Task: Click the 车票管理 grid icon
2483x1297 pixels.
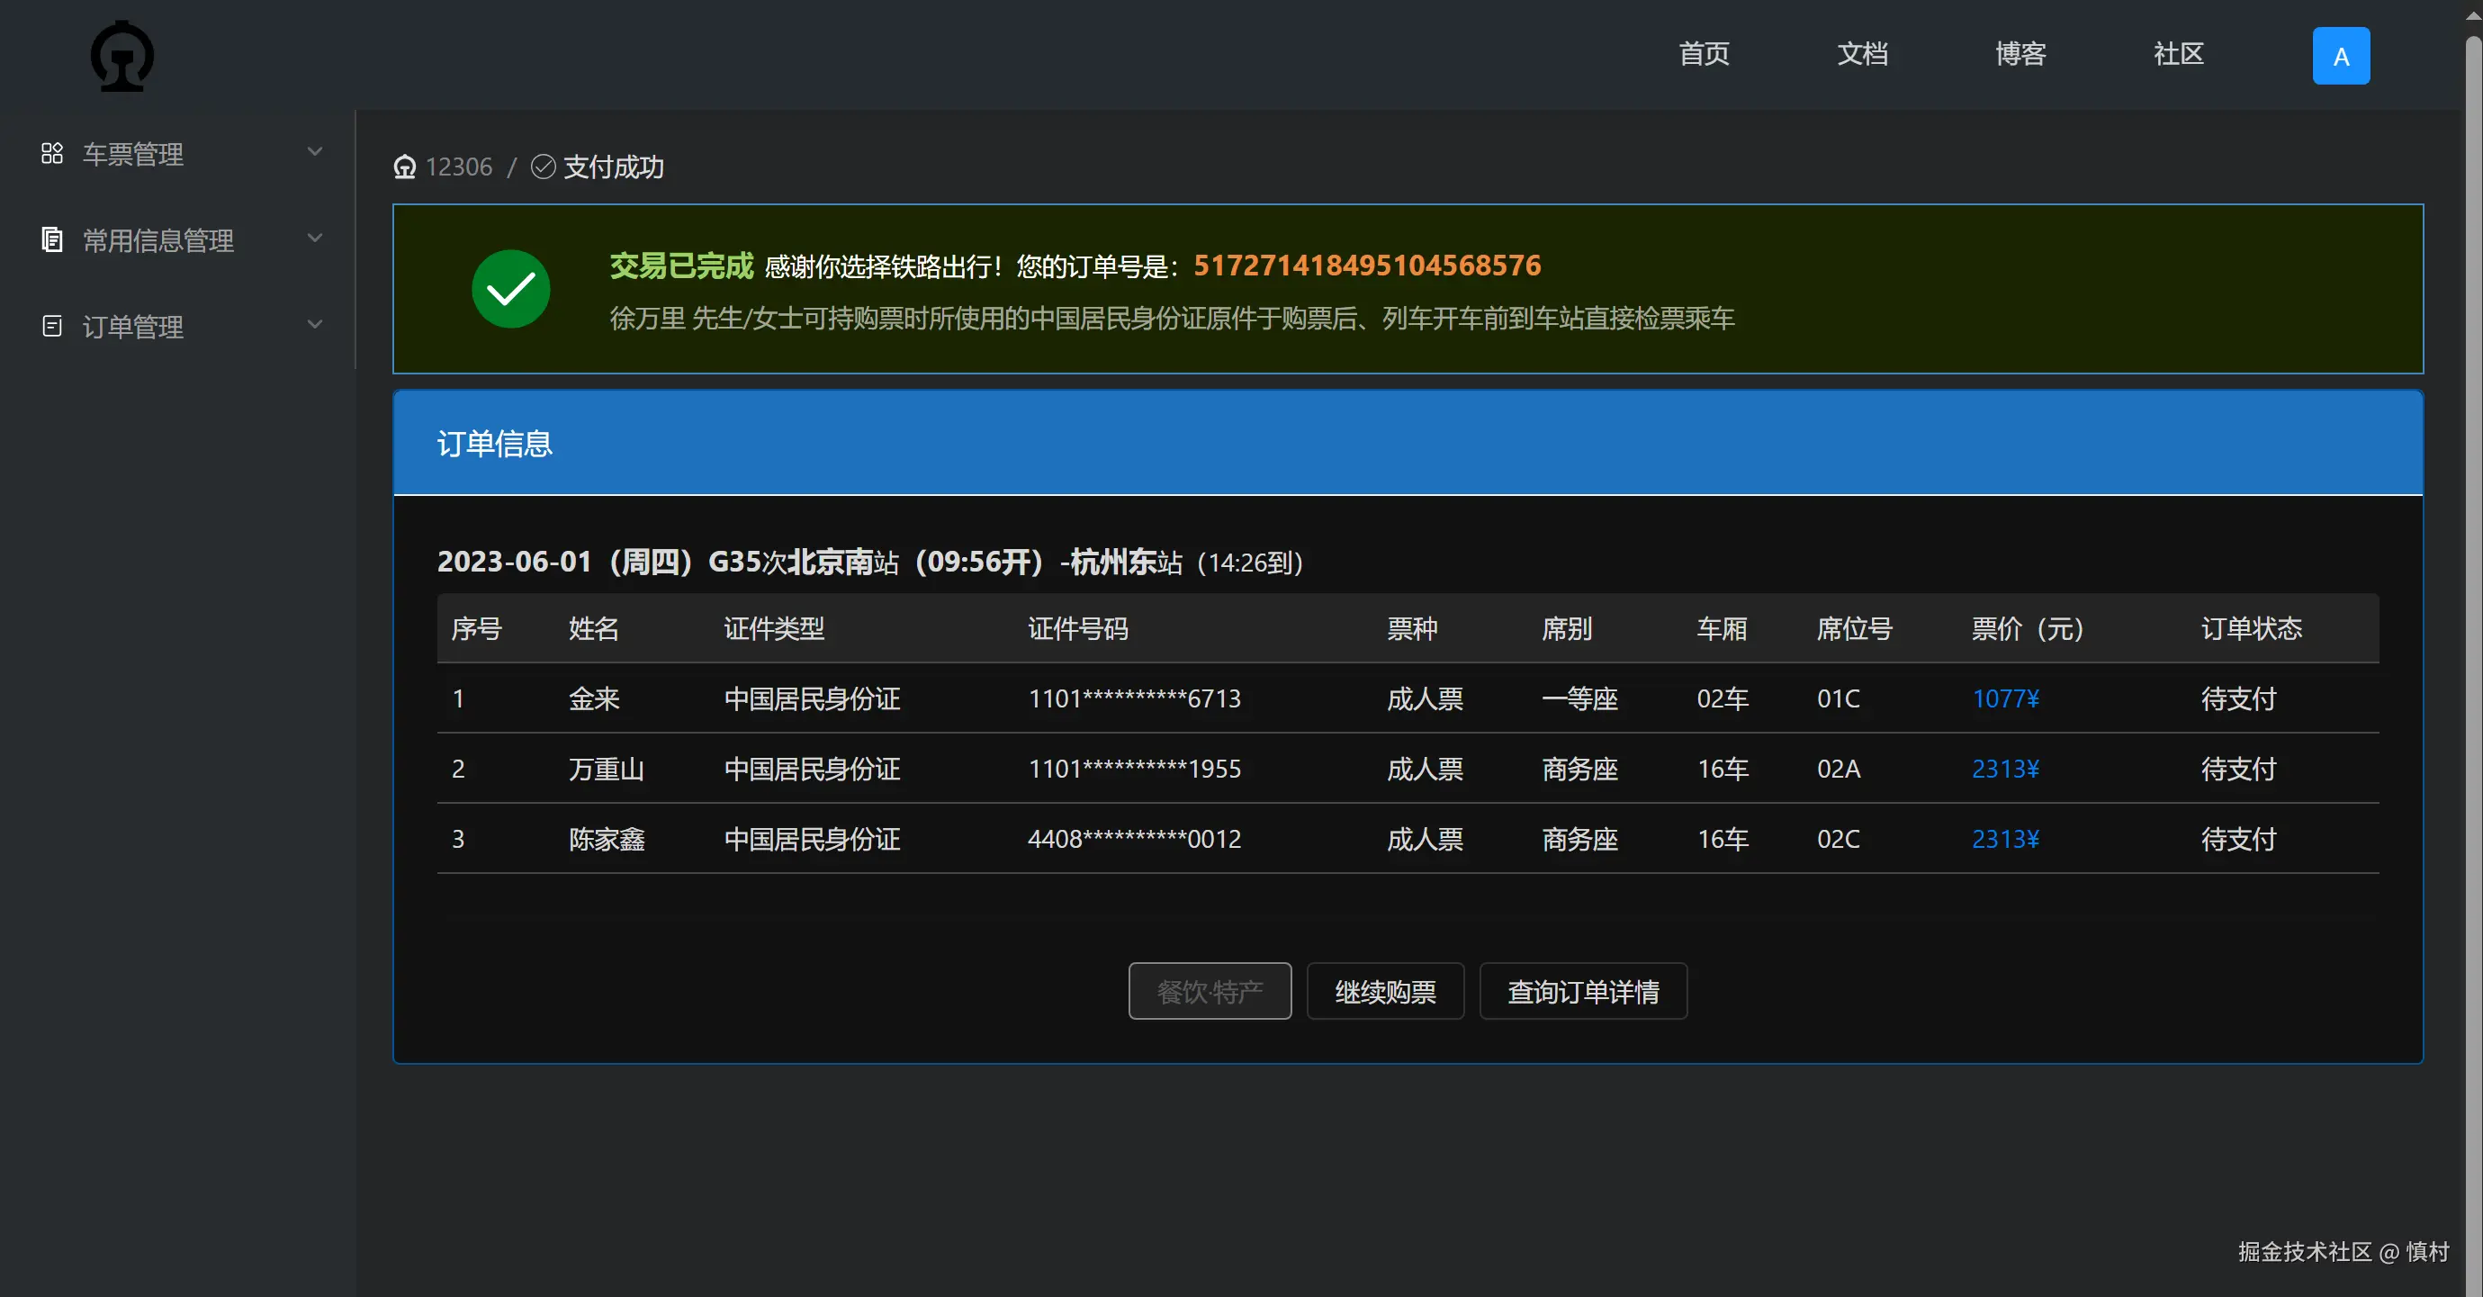Action: (52, 153)
